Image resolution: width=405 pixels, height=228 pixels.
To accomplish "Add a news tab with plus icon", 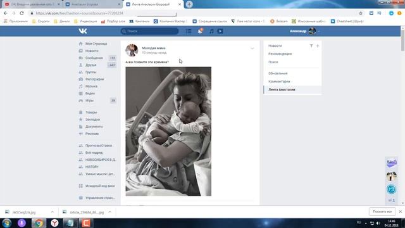I will (x=318, y=46).
